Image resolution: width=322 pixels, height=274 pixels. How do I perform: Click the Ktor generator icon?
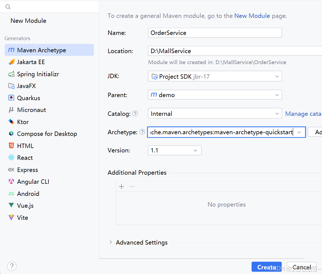(x=11, y=122)
